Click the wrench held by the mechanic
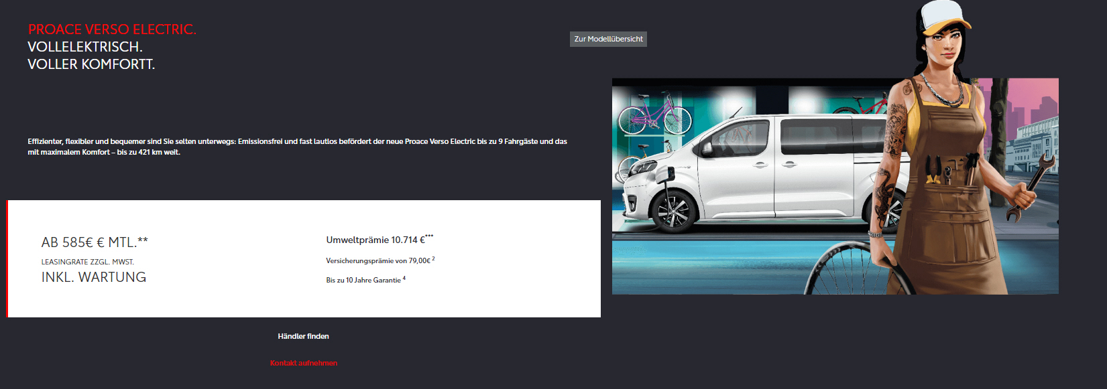1107x389 pixels. (1029, 185)
